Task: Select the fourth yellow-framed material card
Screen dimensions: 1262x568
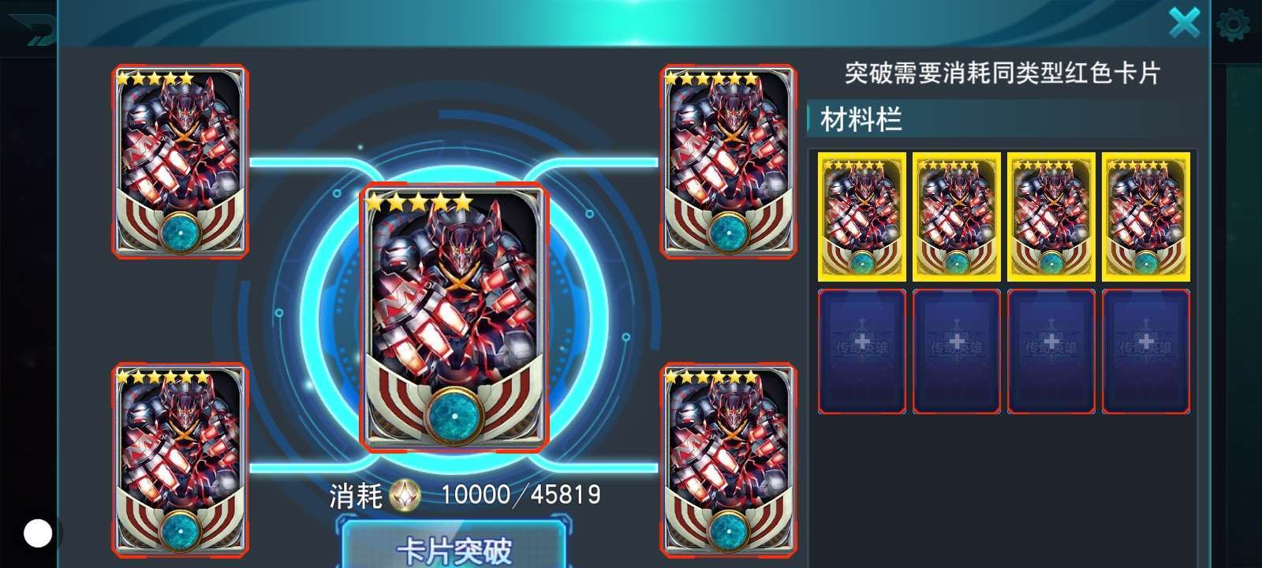Action: pos(1145,217)
